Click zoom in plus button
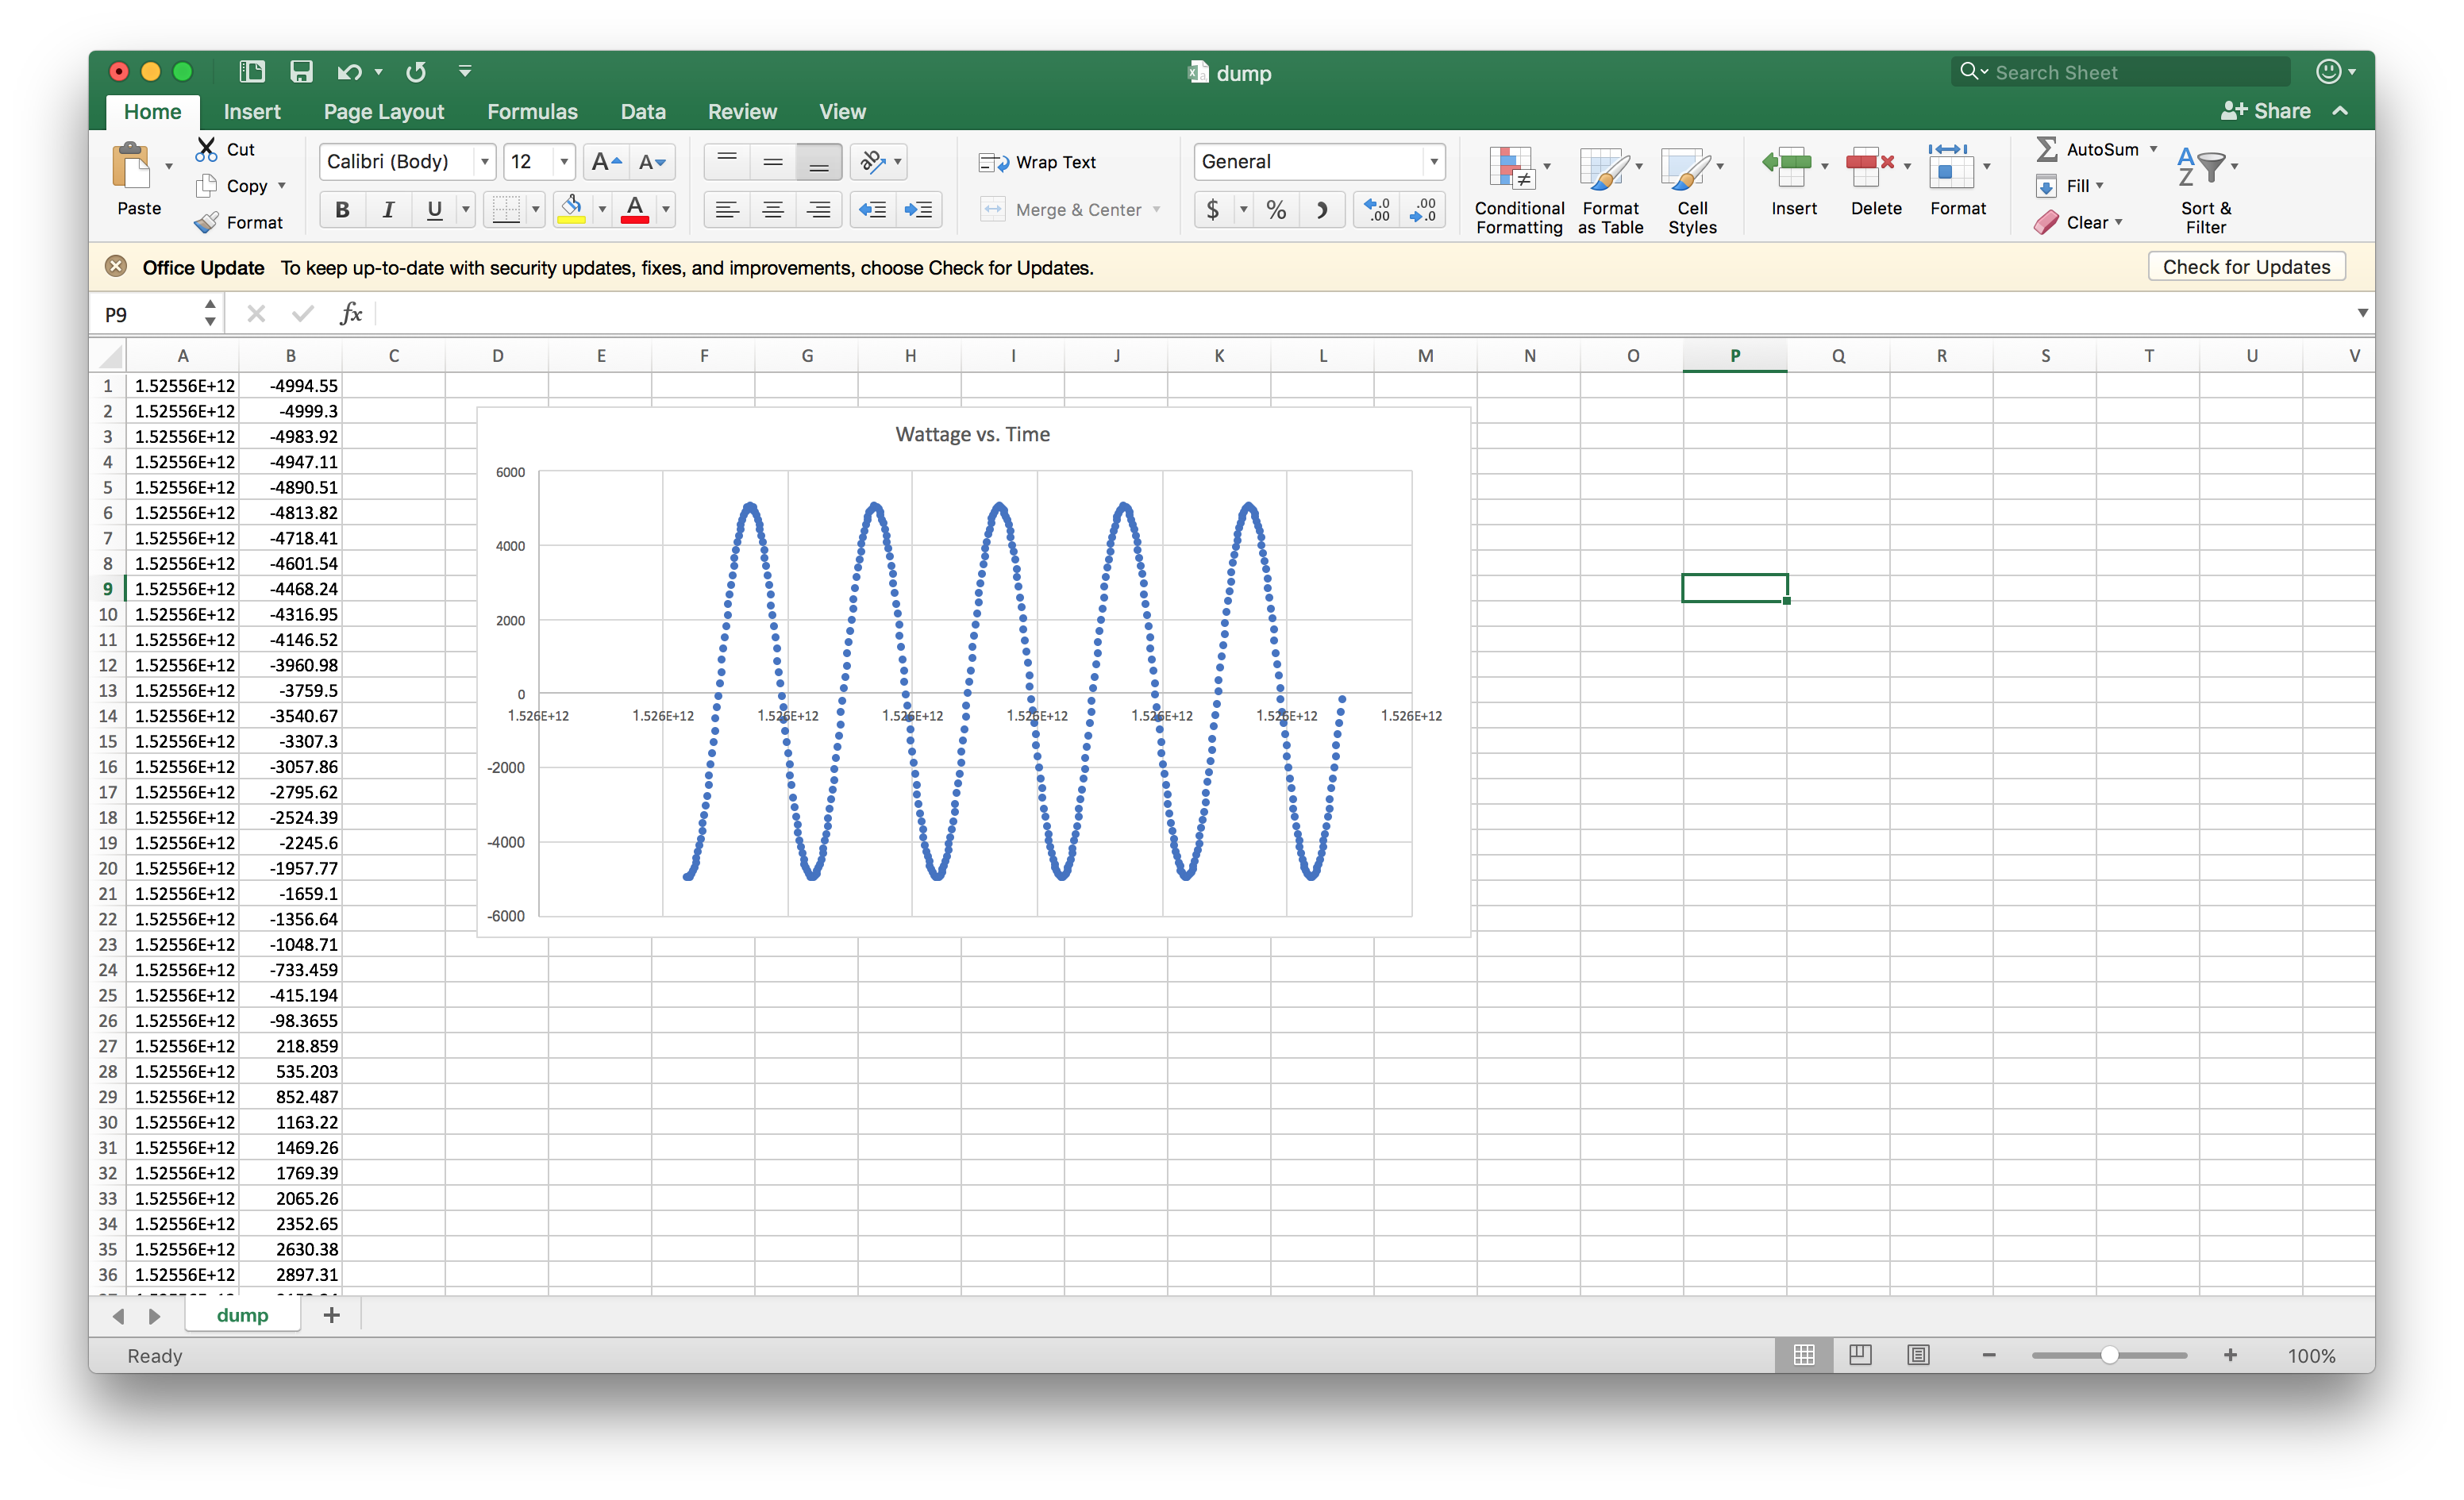2464x1500 pixels. tap(2230, 1355)
